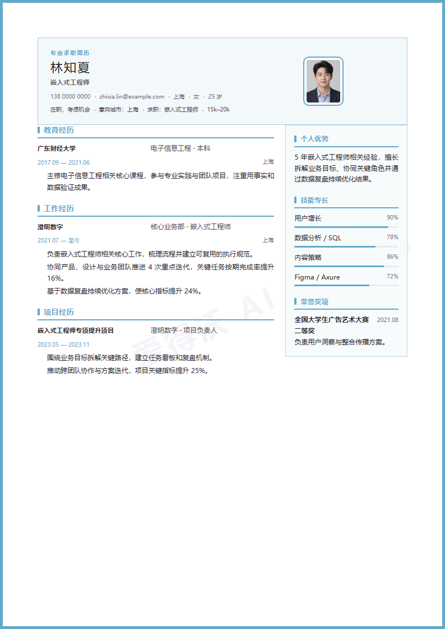The height and width of the screenshot is (629, 445).
Task: Click the 25 岁 age text
Action: pyautogui.click(x=215, y=97)
